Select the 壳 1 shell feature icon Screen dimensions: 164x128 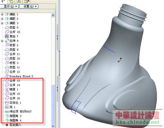point(7,107)
